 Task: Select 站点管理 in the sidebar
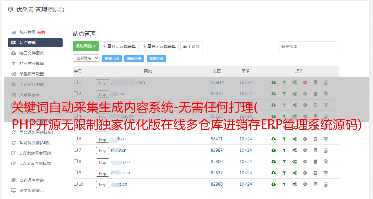point(35,43)
